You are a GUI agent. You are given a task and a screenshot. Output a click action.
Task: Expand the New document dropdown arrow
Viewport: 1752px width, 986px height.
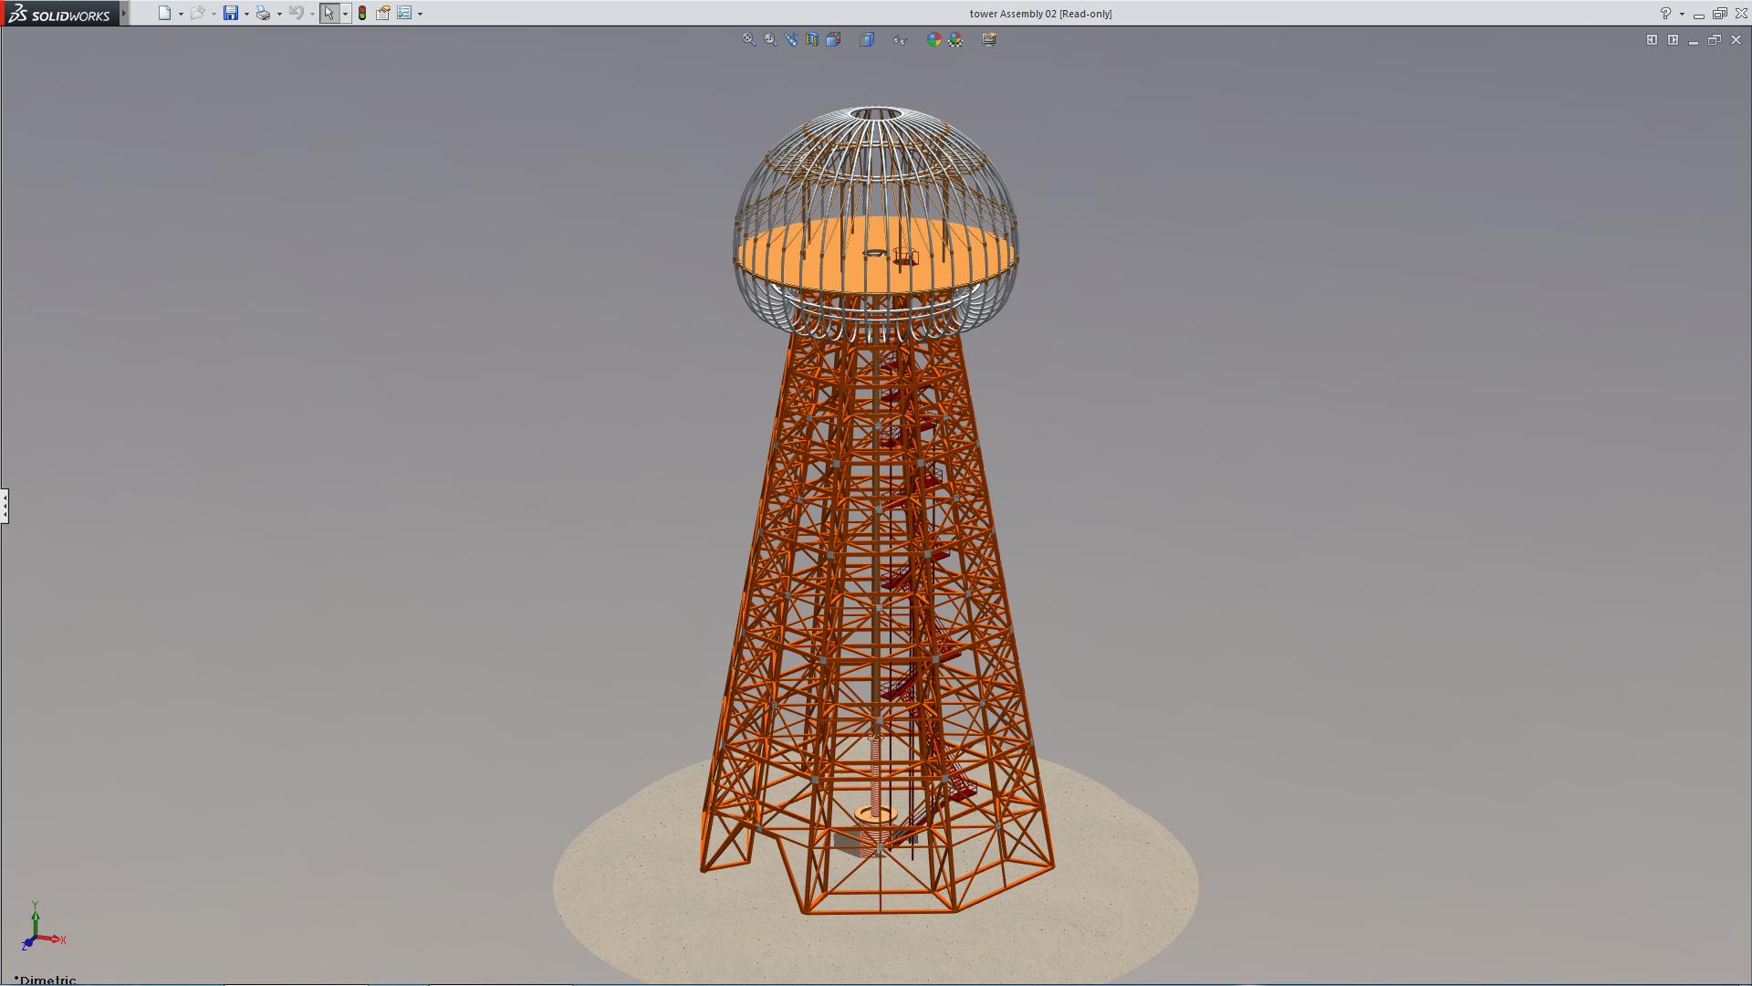click(x=181, y=15)
